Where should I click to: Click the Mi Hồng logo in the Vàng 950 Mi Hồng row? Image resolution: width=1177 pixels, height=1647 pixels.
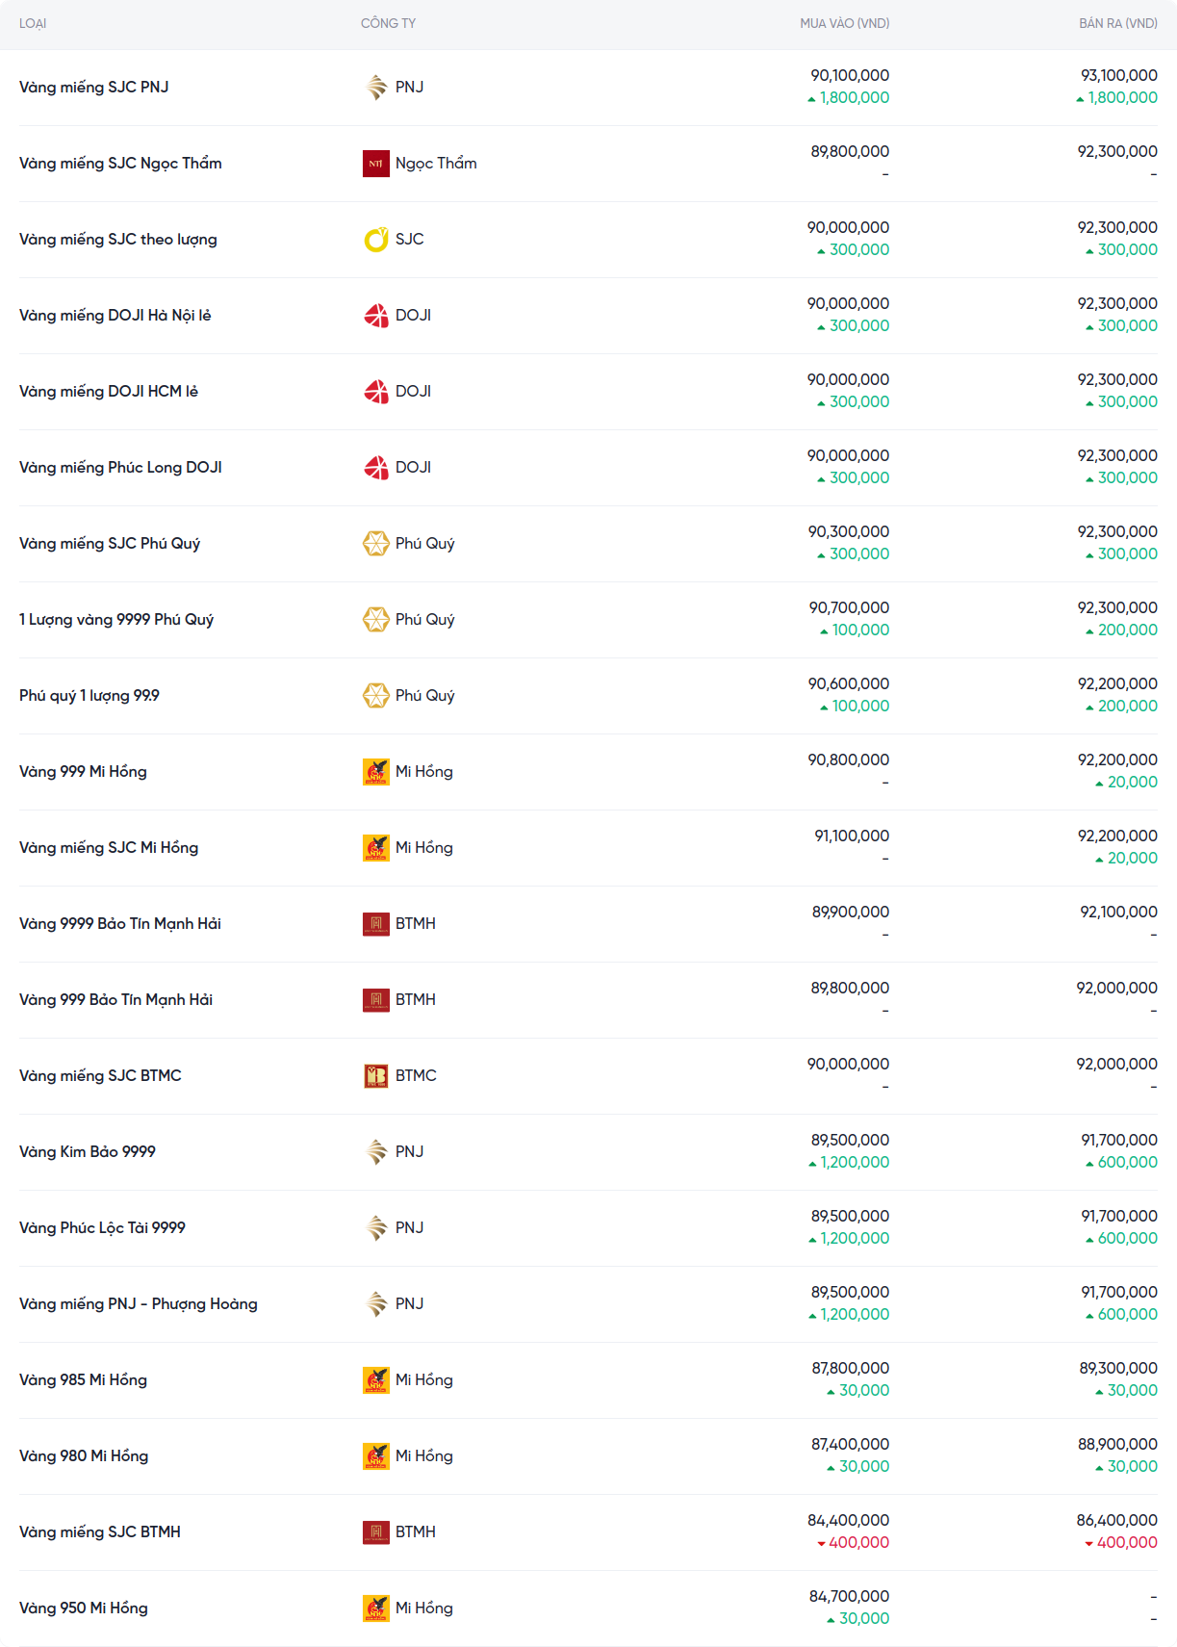375,1608
